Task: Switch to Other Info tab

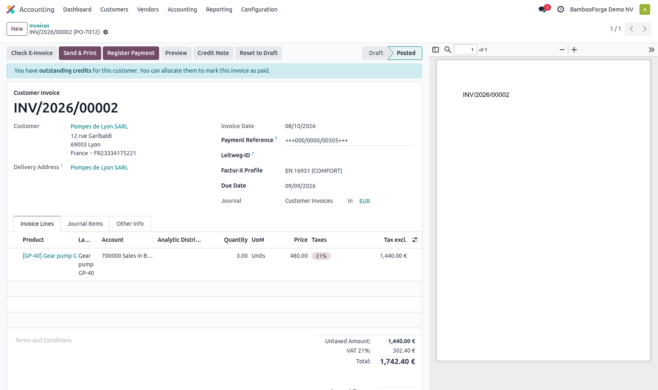Action: tap(130, 224)
